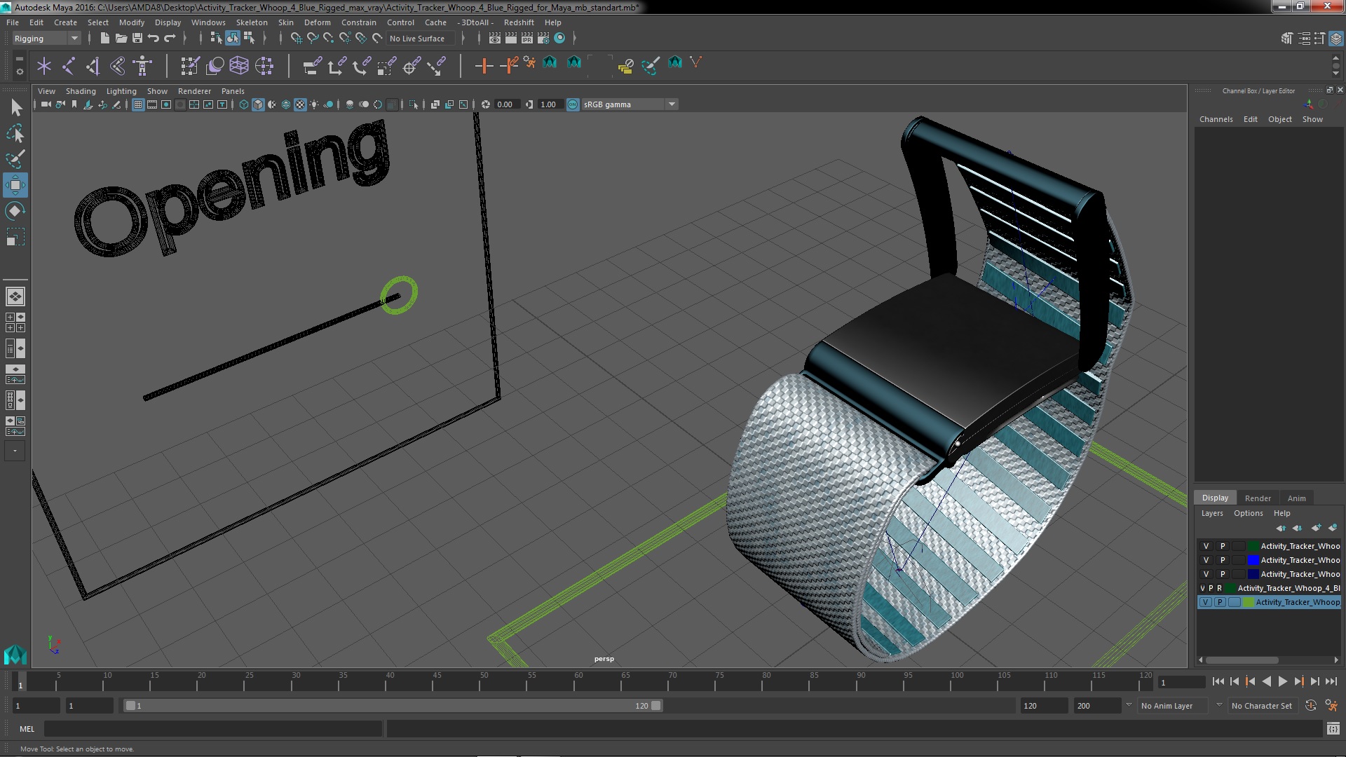This screenshot has height=757, width=1346.
Task: Choose the Paint Selection tool
Action: pos(15,159)
